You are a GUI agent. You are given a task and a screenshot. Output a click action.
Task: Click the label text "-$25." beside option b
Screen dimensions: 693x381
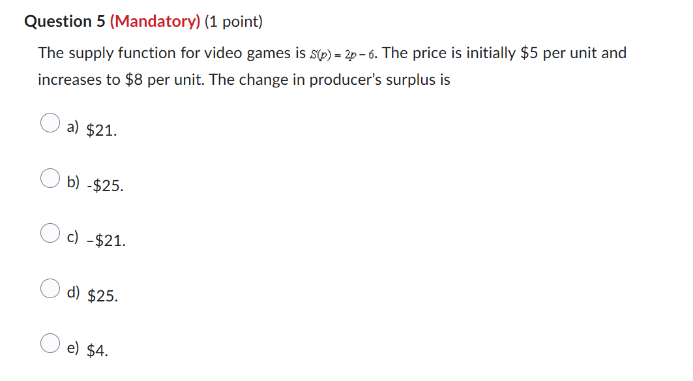tap(105, 185)
